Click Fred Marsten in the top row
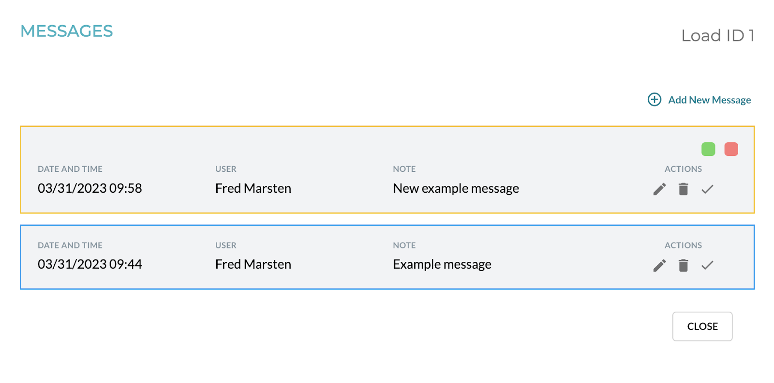 click(x=253, y=188)
